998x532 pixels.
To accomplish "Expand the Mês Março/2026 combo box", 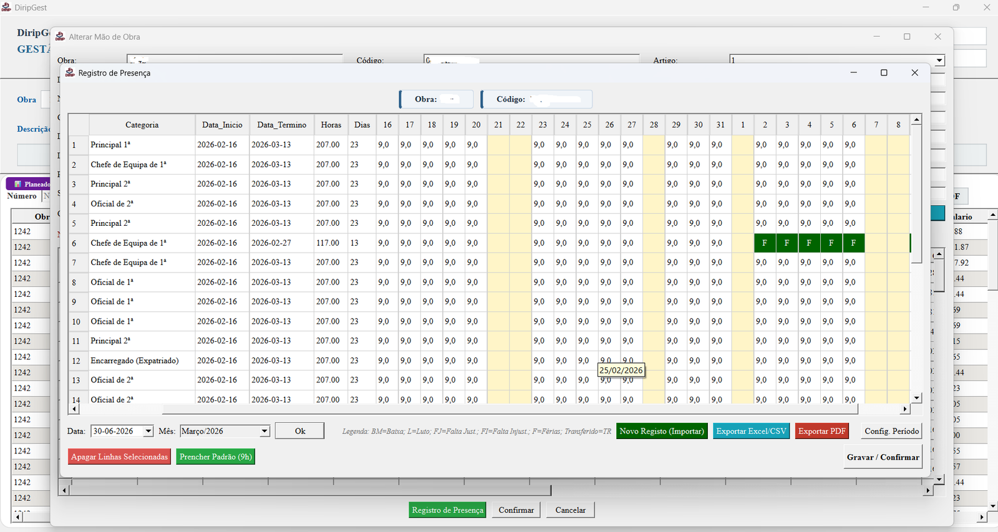I will click(x=264, y=431).
